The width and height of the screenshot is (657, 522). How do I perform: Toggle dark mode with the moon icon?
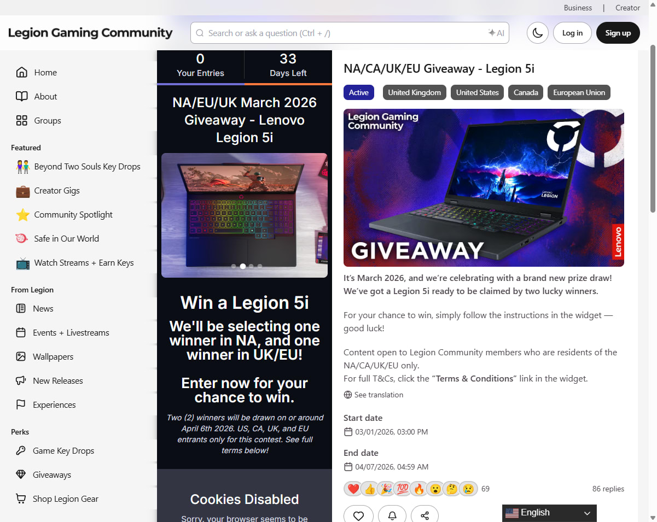537,33
